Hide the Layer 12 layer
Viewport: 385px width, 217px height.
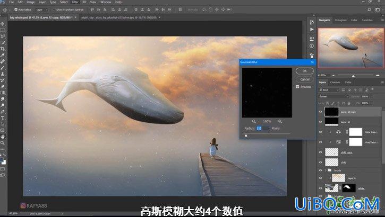[320, 122]
